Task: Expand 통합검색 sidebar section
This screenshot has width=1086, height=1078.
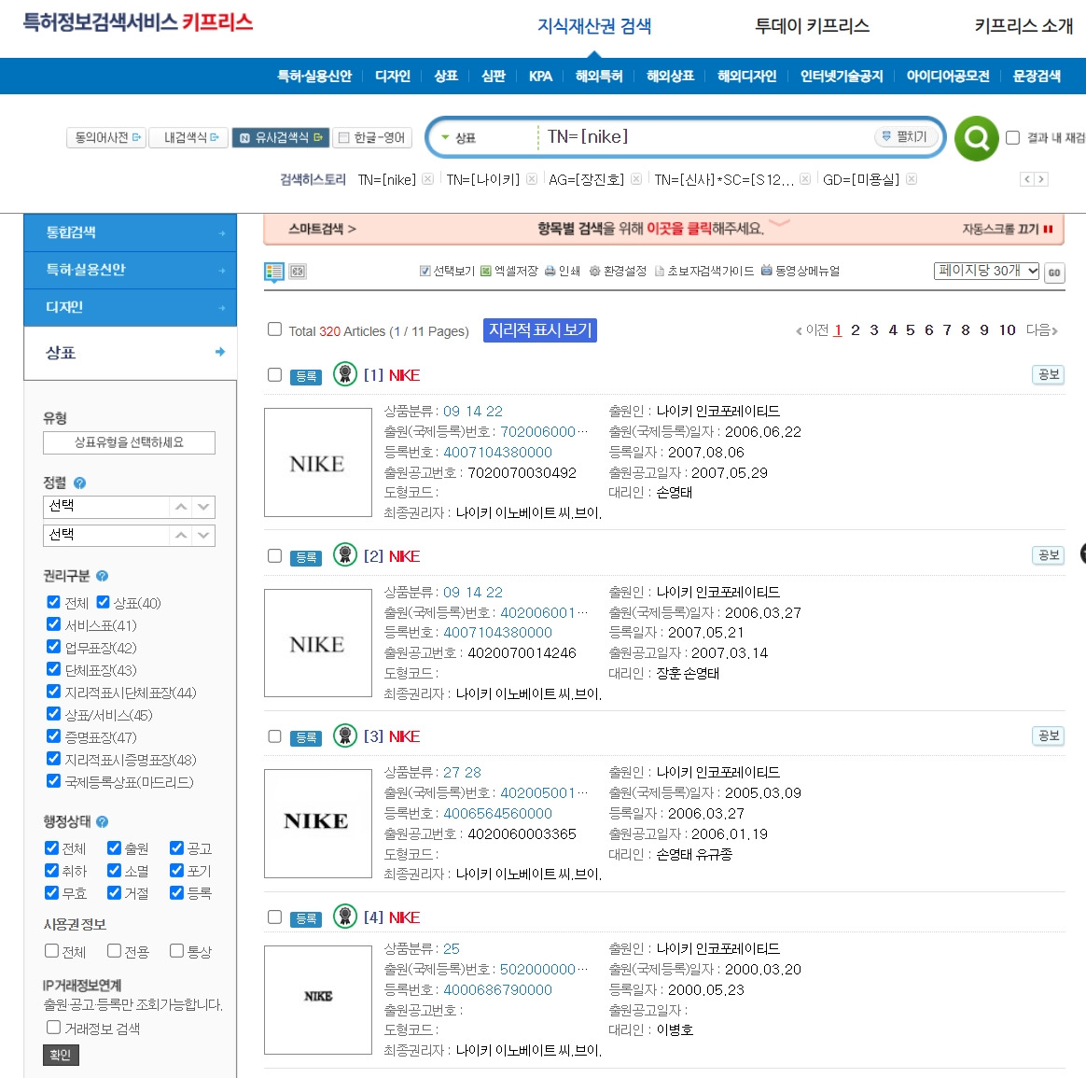Action: 131,232
